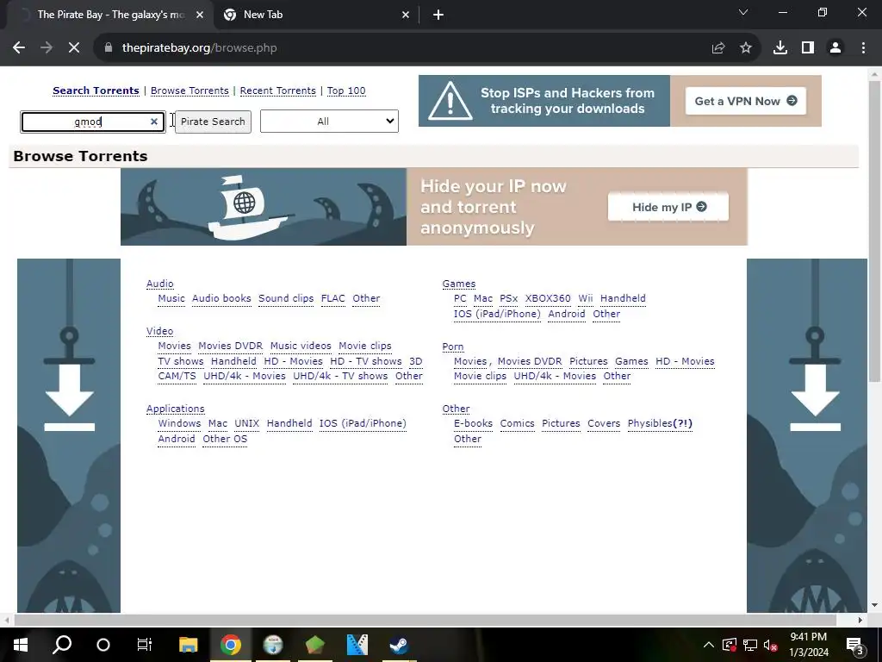Open the Games category link
This screenshot has height=662, width=882.
pyautogui.click(x=459, y=284)
